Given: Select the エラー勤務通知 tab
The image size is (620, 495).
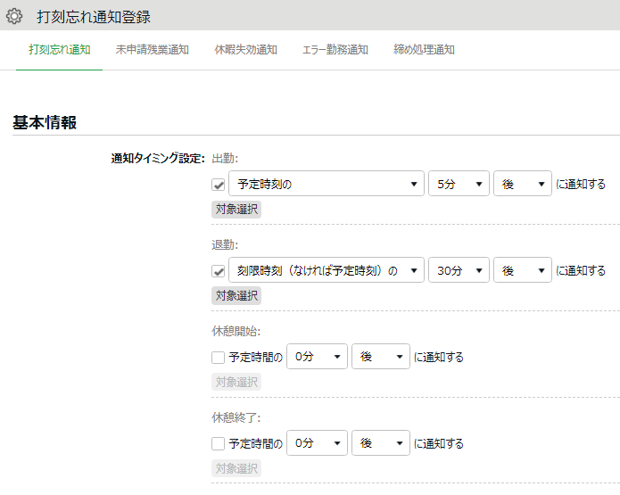Looking at the screenshot, I should 335,50.
